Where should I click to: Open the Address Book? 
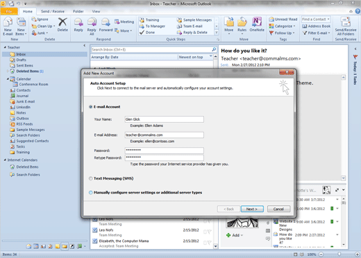[x=317, y=26]
